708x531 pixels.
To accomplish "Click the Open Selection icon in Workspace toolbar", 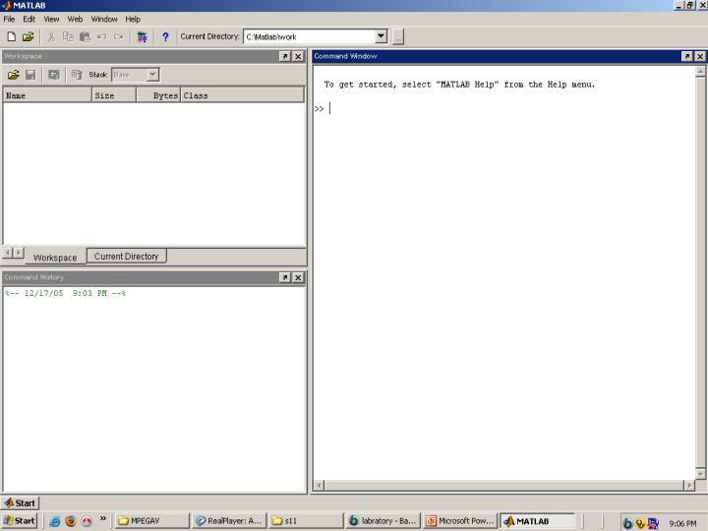I will (x=54, y=75).
